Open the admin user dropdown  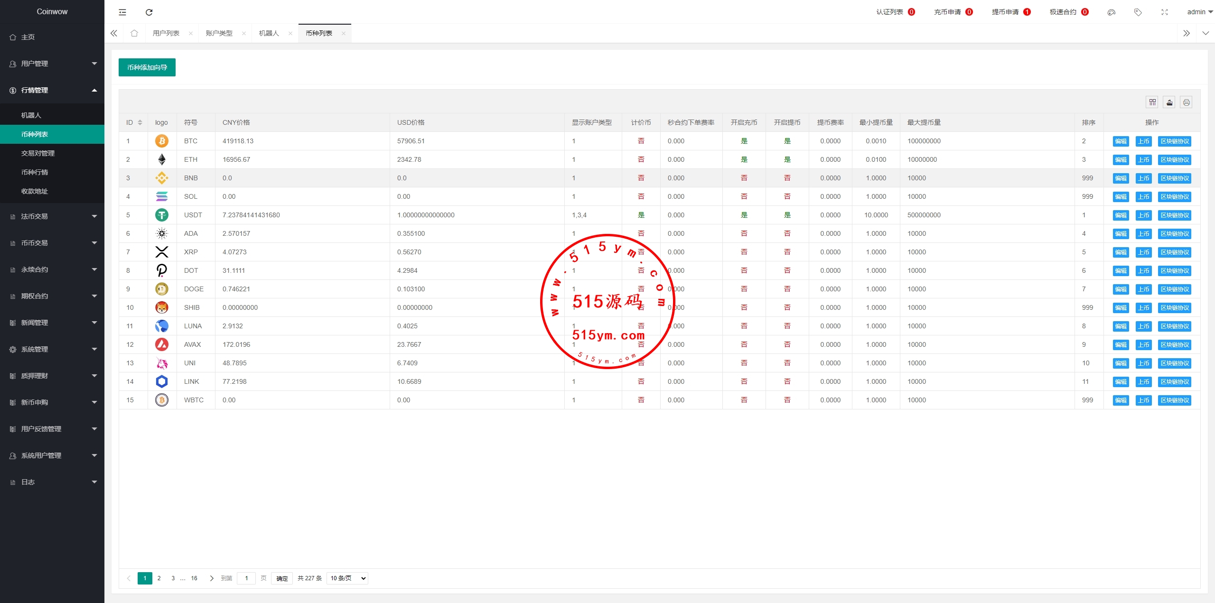click(1199, 12)
